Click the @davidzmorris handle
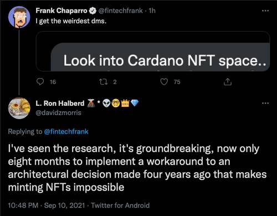Viewport: 277px width, 216px height. pos(58,112)
